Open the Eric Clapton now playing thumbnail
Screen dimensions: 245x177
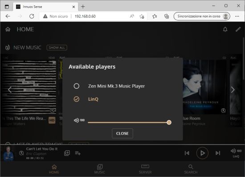[8, 153]
